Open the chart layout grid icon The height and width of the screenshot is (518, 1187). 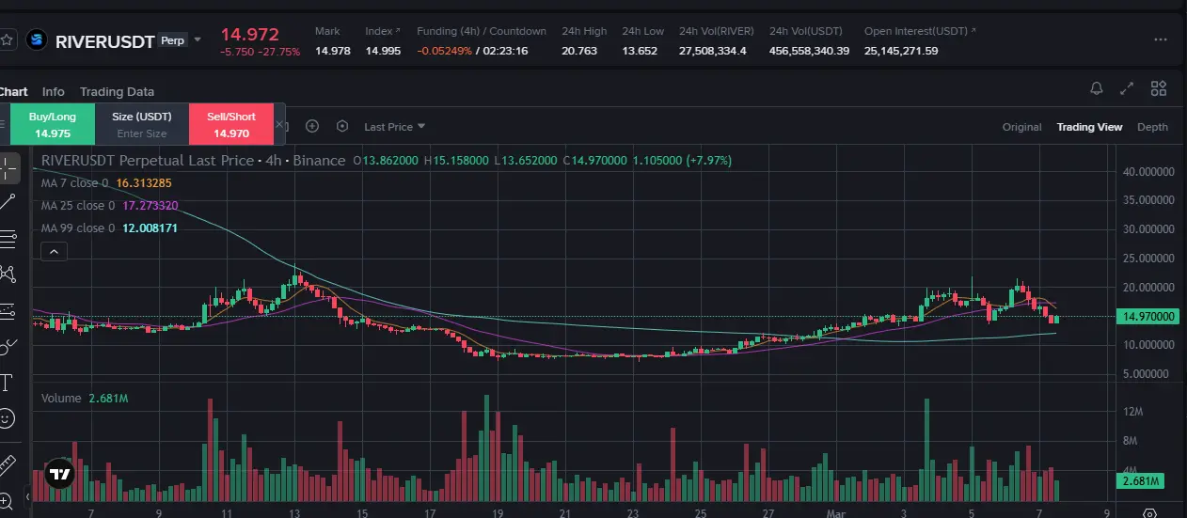coord(1159,88)
